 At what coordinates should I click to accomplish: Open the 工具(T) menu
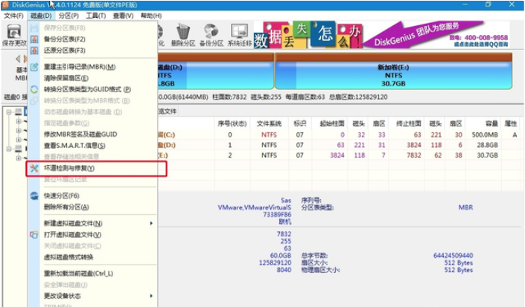pos(96,16)
